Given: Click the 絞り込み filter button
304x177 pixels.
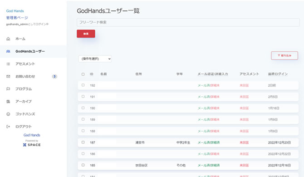Looking at the screenshot, I should tap(284, 55).
